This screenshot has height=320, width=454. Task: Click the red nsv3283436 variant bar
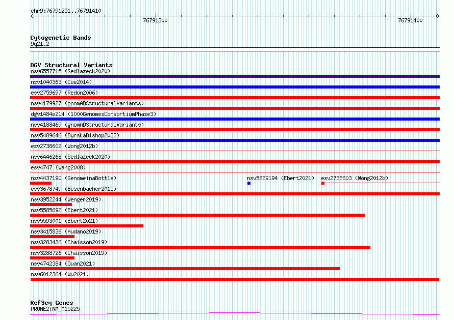pyautogui.click(x=200, y=247)
